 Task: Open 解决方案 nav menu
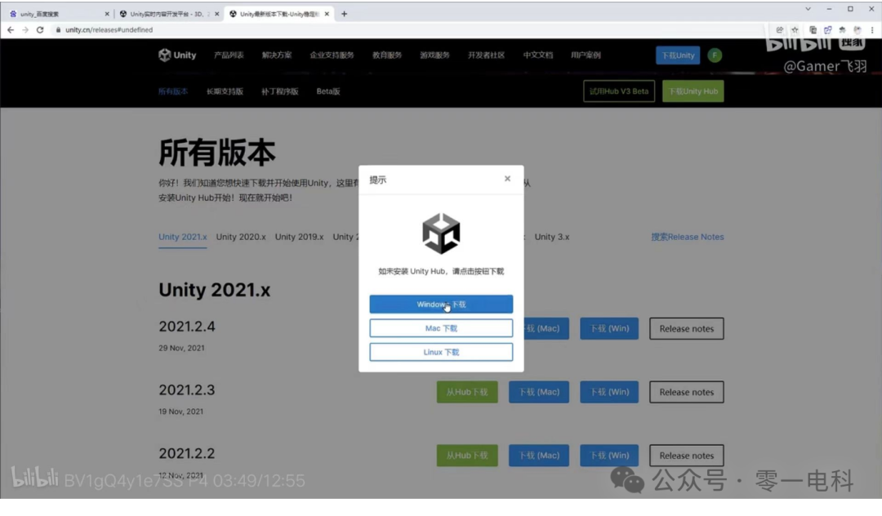277,55
